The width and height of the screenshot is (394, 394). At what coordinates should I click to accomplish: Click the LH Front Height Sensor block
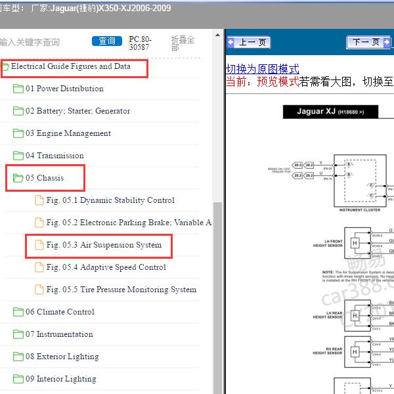(x=358, y=243)
